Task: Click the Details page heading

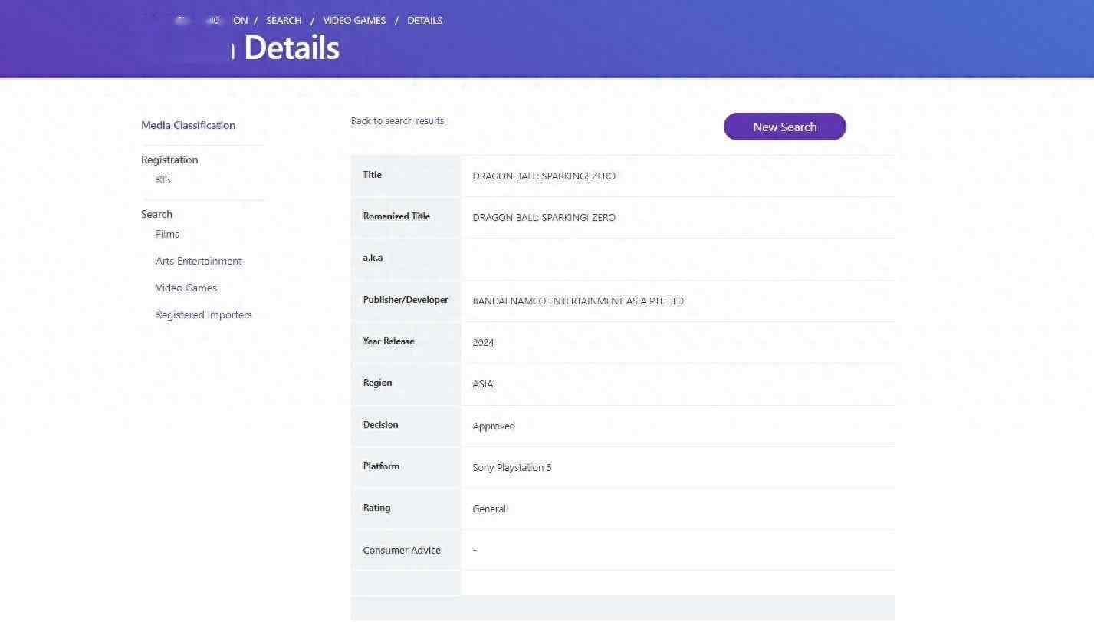Action: tap(291, 48)
